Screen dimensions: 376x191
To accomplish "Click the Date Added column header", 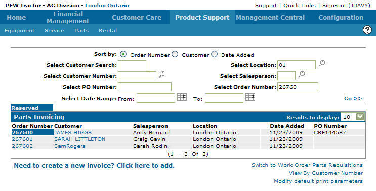I will point(287,126).
